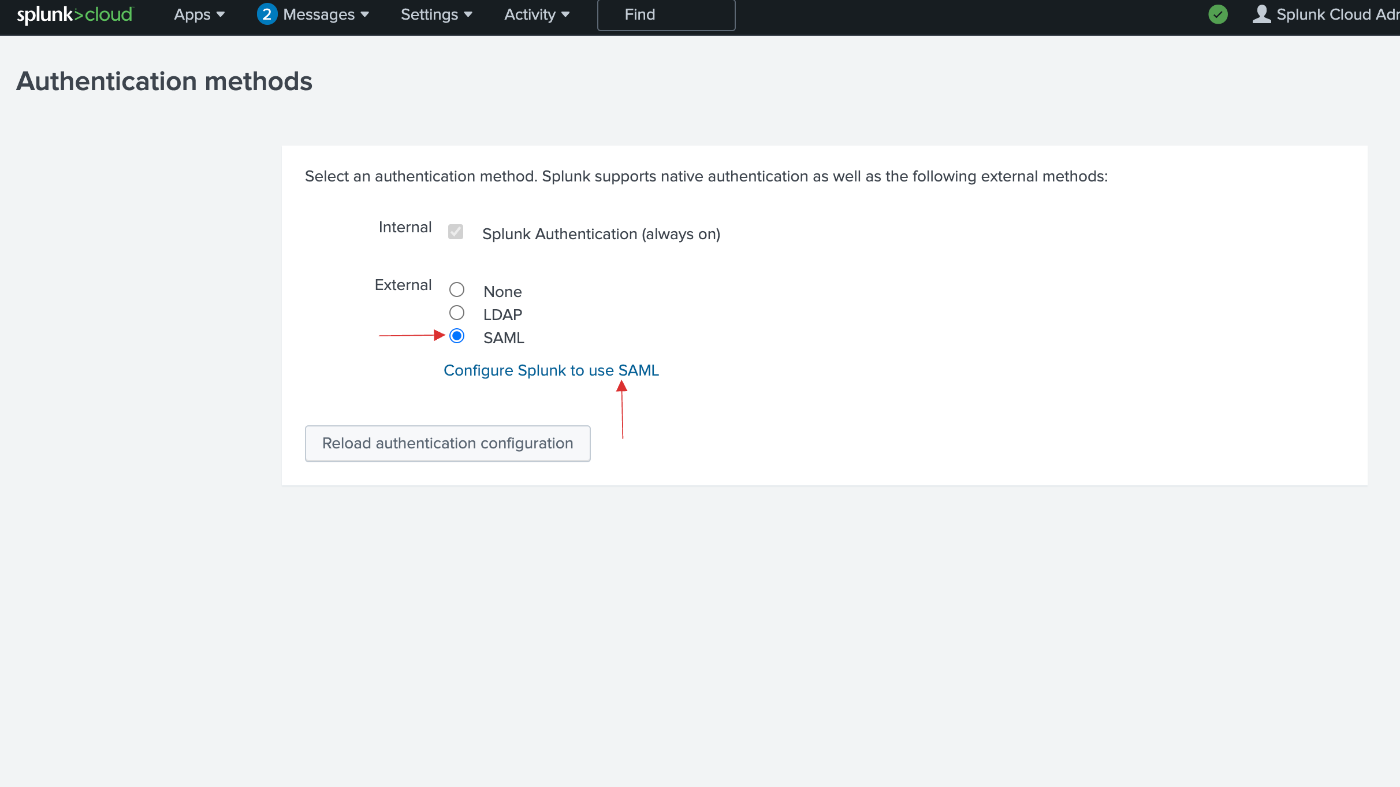Click the External label

pyautogui.click(x=403, y=285)
